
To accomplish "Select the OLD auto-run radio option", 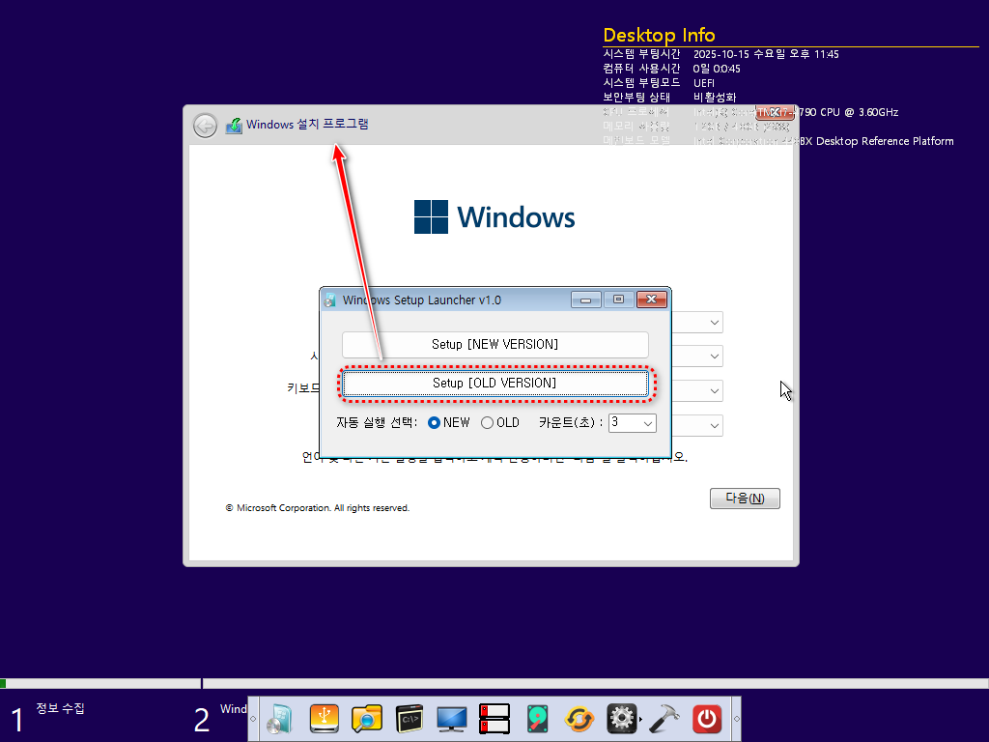I will (x=487, y=423).
